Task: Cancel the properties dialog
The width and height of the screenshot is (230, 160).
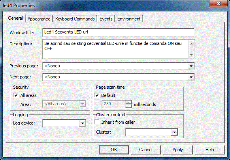Action: pyautogui.click(x=146, y=150)
